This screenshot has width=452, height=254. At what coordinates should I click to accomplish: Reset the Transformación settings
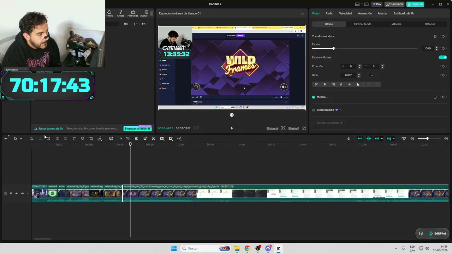(435, 36)
